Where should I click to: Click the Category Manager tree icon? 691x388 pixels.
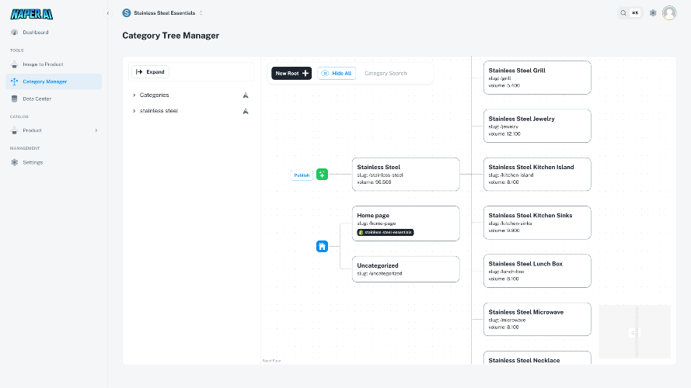[x=15, y=81]
